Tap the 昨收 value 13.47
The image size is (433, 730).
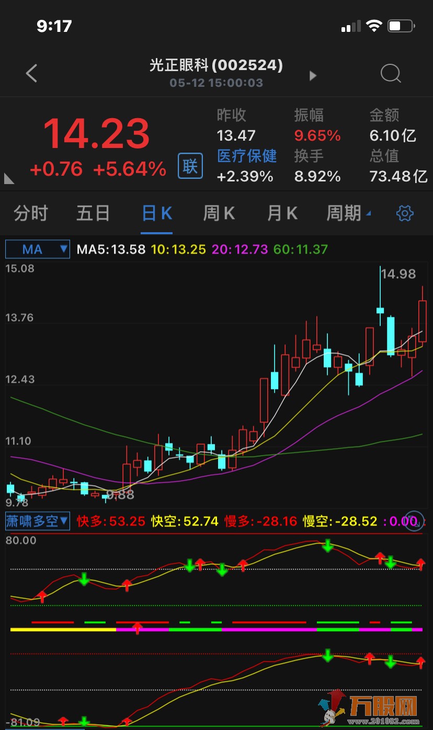(x=236, y=136)
